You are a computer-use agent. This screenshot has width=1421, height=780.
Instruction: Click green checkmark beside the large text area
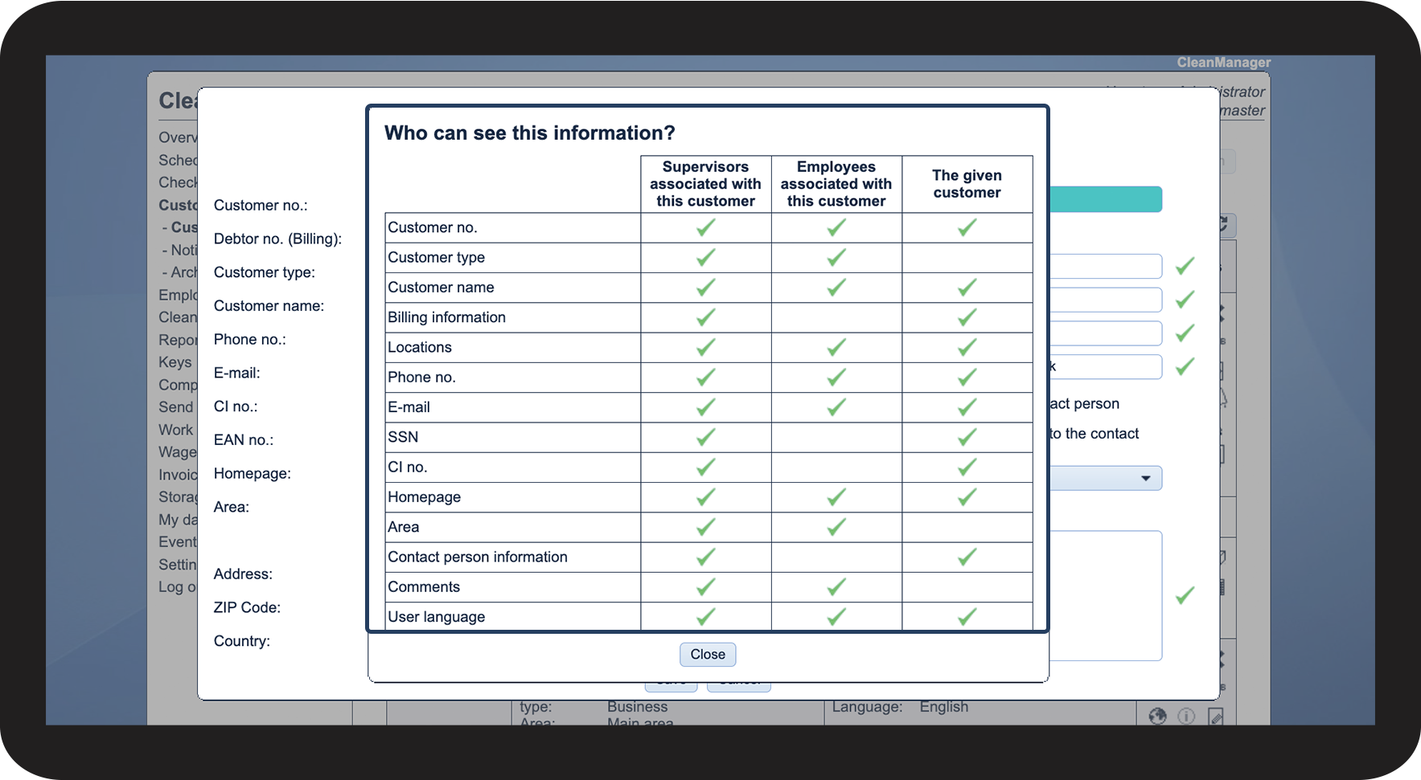pos(1185,595)
